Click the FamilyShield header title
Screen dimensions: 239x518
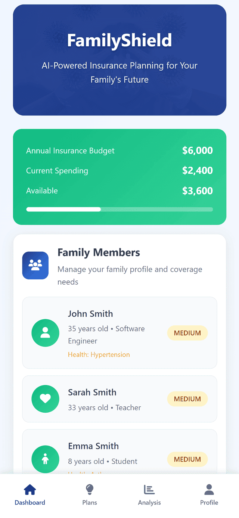pos(119,40)
